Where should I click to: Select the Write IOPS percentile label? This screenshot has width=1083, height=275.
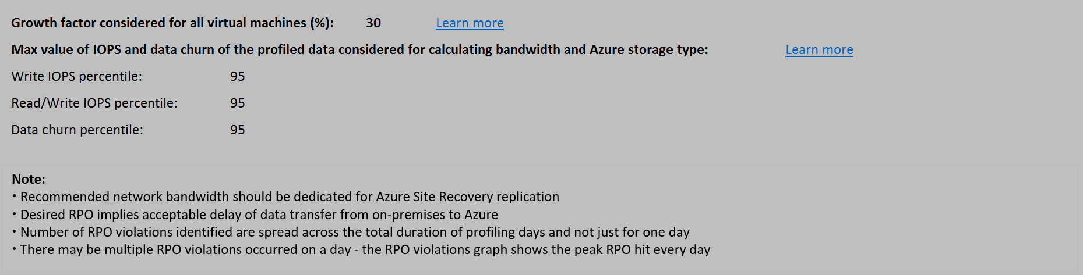coord(76,77)
